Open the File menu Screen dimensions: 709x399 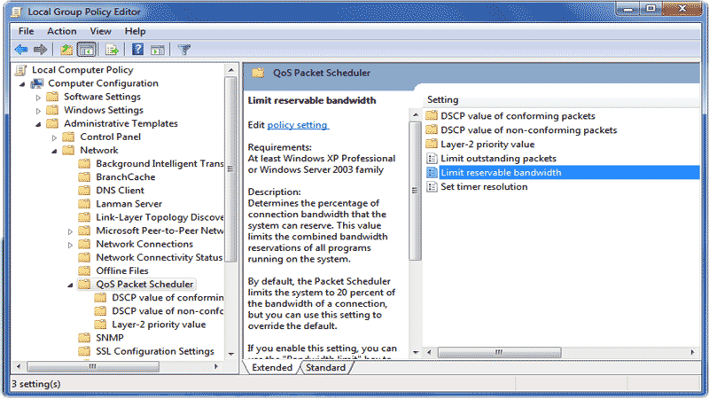(x=26, y=31)
